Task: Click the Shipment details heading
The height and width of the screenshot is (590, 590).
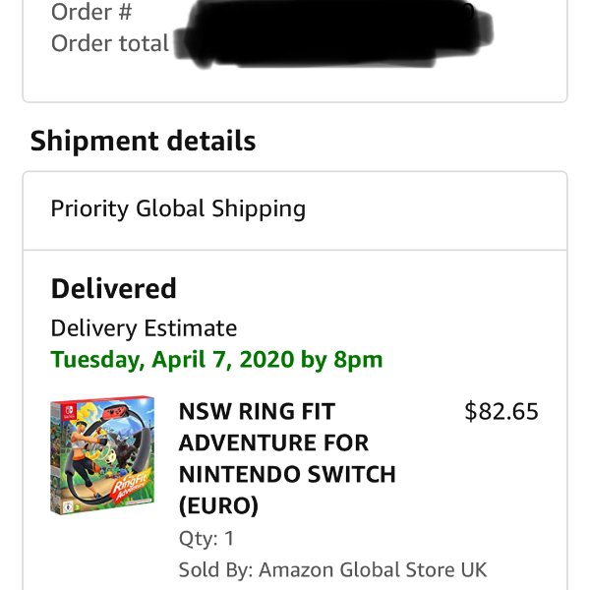Action: click(x=143, y=141)
